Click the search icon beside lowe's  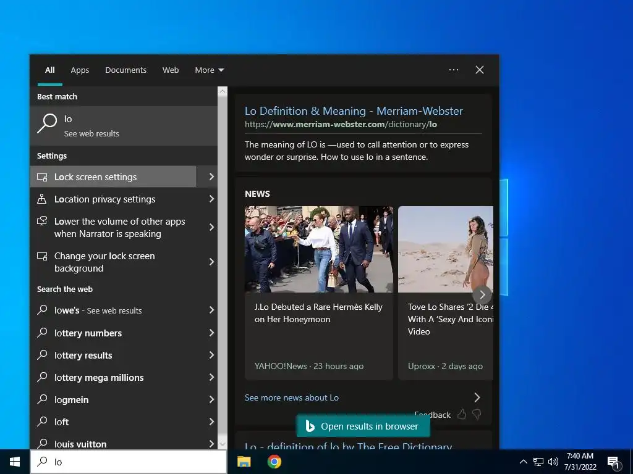42,310
